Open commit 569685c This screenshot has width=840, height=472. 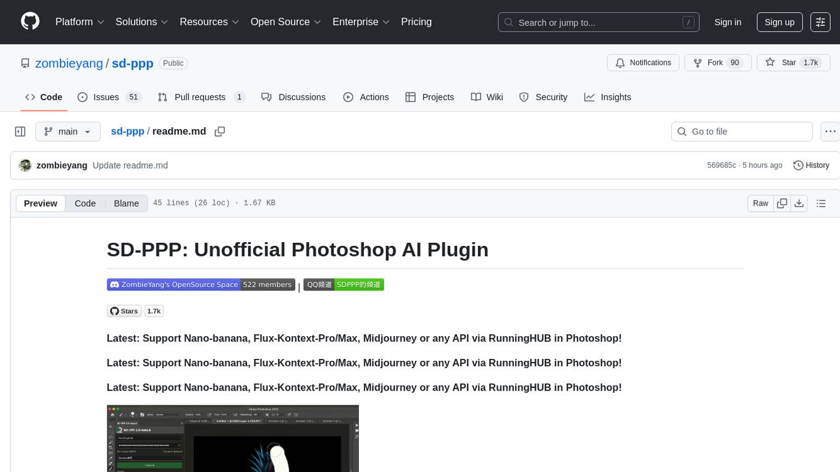coord(721,165)
